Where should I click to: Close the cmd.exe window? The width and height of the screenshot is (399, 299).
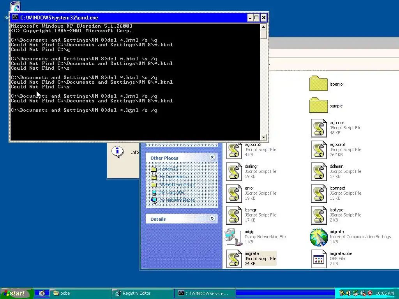(264, 18)
